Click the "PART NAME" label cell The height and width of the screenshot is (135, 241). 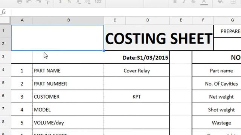click(x=68, y=70)
